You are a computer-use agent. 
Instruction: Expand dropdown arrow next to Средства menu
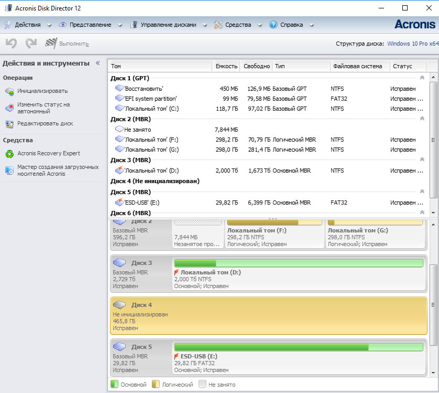coord(259,25)
